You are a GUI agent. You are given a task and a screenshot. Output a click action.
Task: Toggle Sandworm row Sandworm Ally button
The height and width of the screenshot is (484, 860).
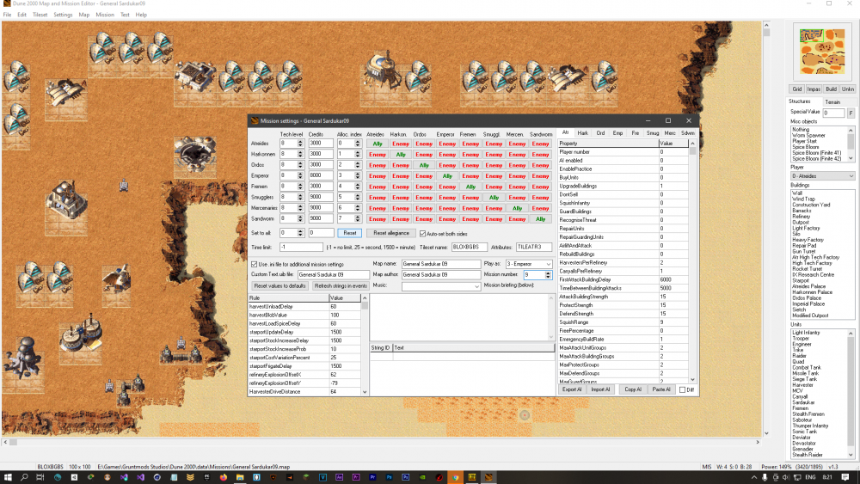pyautogui.click(x=540, y=218)
